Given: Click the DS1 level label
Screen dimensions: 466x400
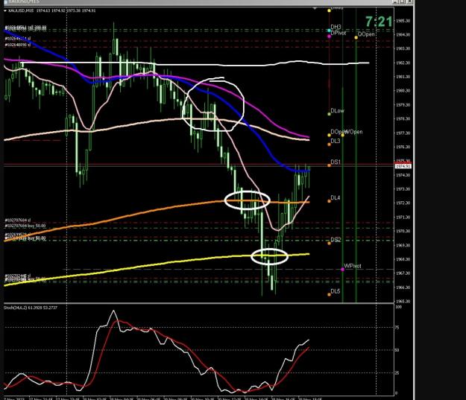Looking at the screenshot, I should coord(336,162).
